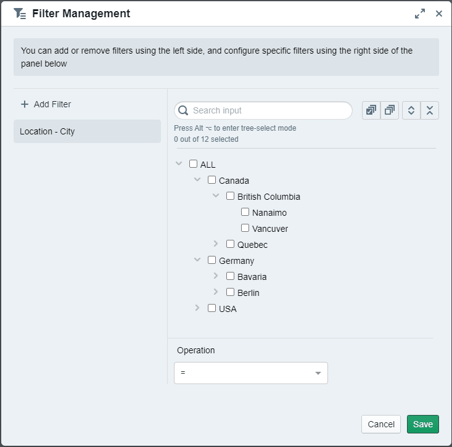Select the Germany checkbox

tap(212, 260)
